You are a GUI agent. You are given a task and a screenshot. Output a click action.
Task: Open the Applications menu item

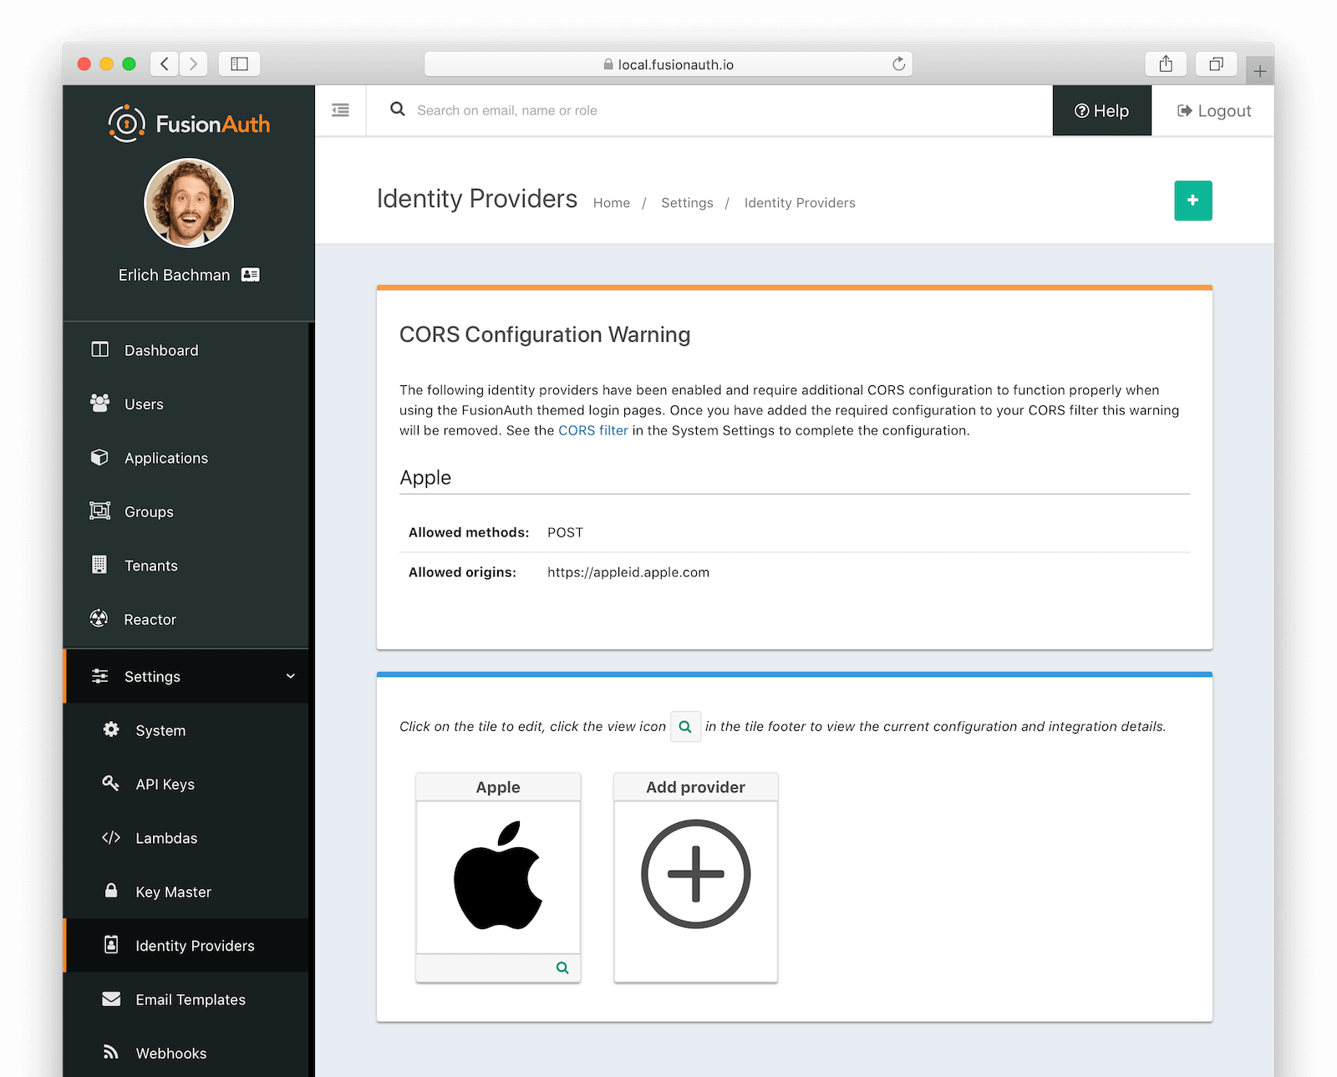coord(186,458)
